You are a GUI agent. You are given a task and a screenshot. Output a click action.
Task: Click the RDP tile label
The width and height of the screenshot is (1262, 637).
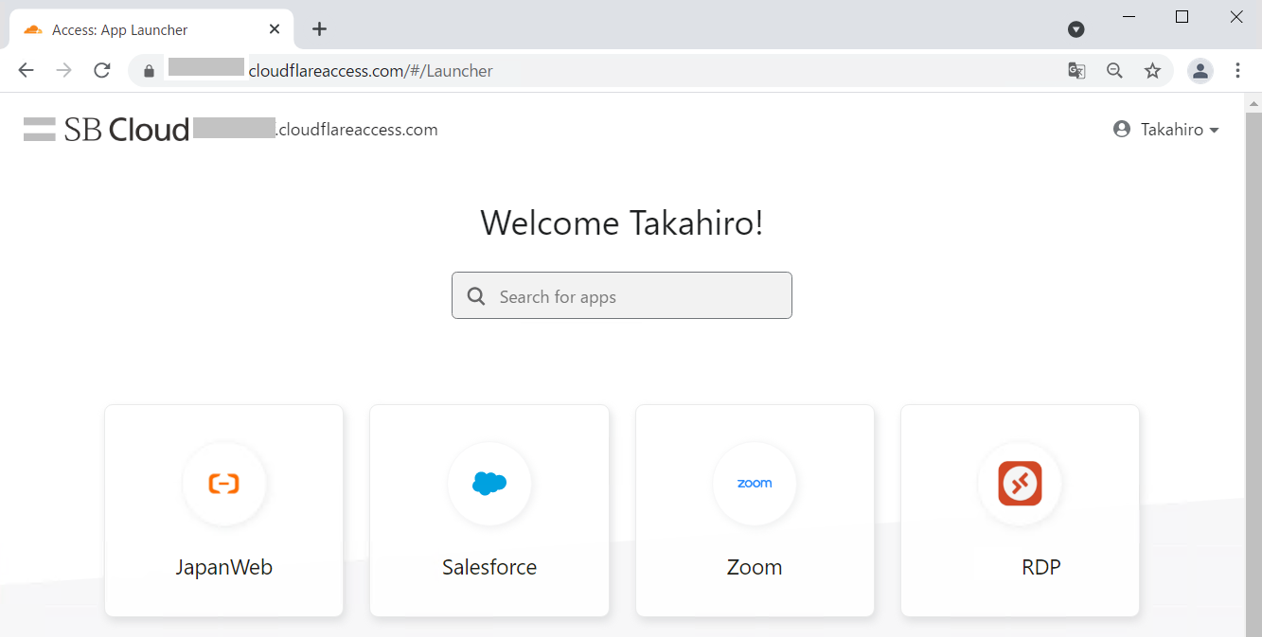click(1041, 567)
